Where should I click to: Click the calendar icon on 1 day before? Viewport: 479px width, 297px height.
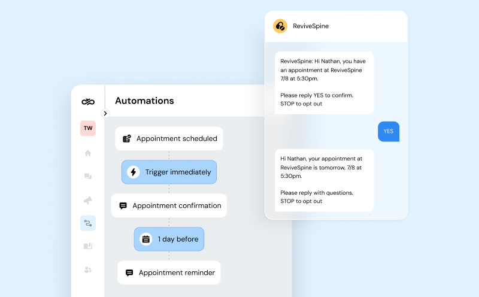coord(145,240)
